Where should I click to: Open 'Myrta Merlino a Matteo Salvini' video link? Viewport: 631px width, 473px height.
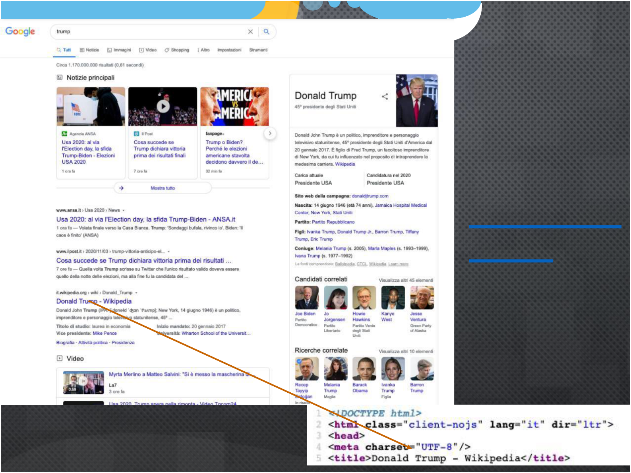pyautogui.click(x=181, y=374)
